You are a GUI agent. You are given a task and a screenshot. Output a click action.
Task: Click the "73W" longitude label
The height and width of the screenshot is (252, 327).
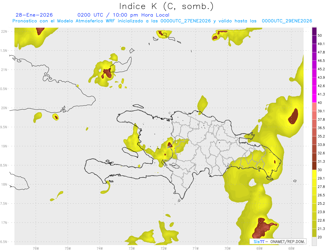pos(131,248)
